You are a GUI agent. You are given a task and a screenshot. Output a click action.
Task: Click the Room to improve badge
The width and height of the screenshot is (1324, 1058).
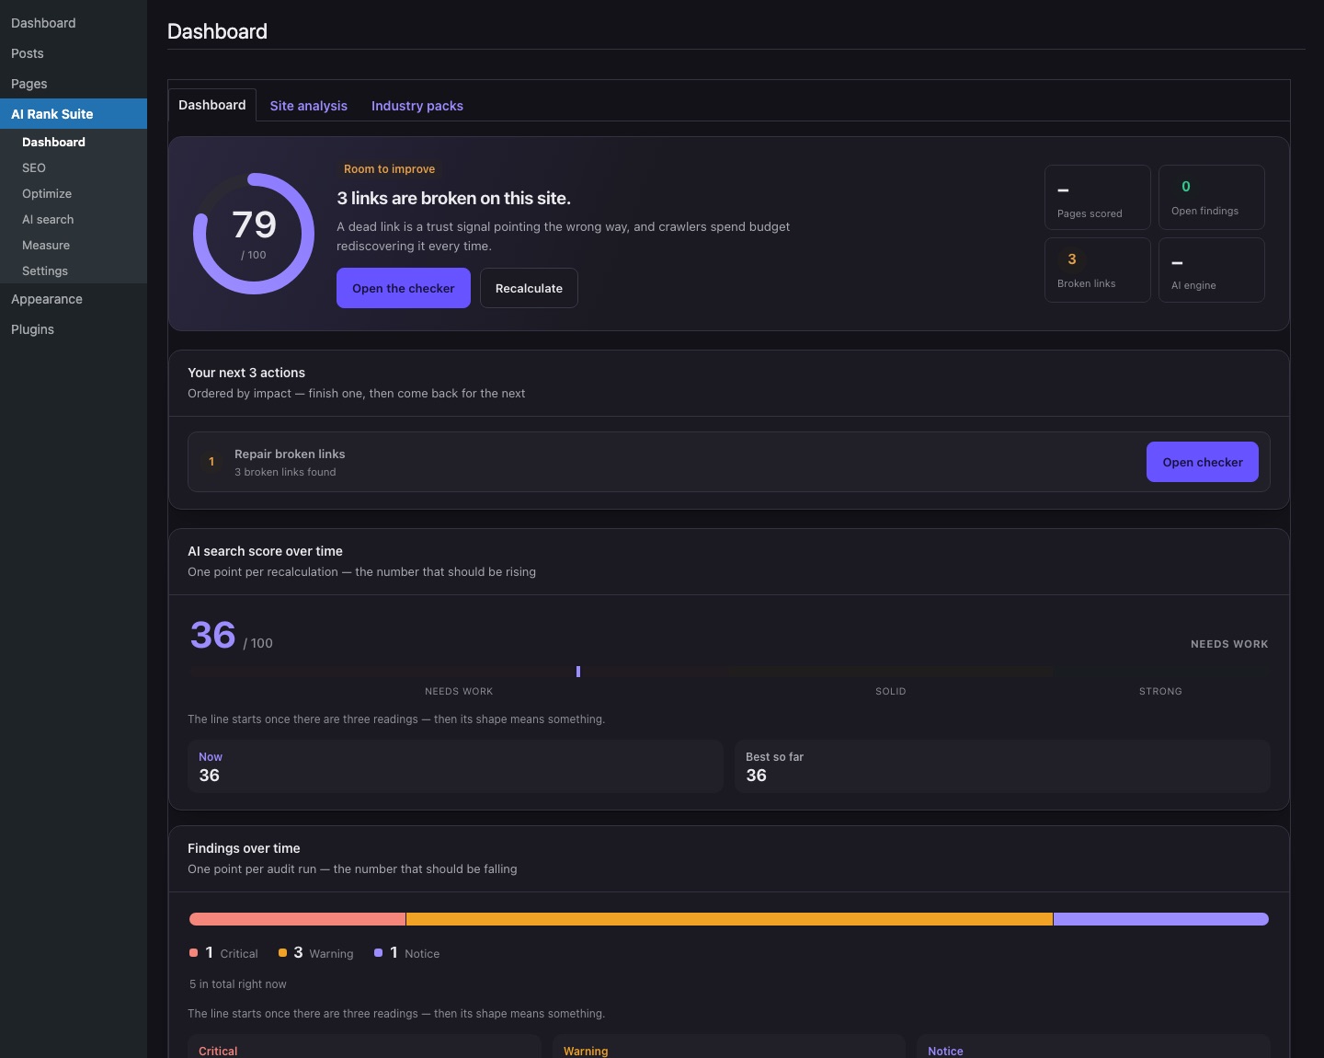click(x=389, y=169)
